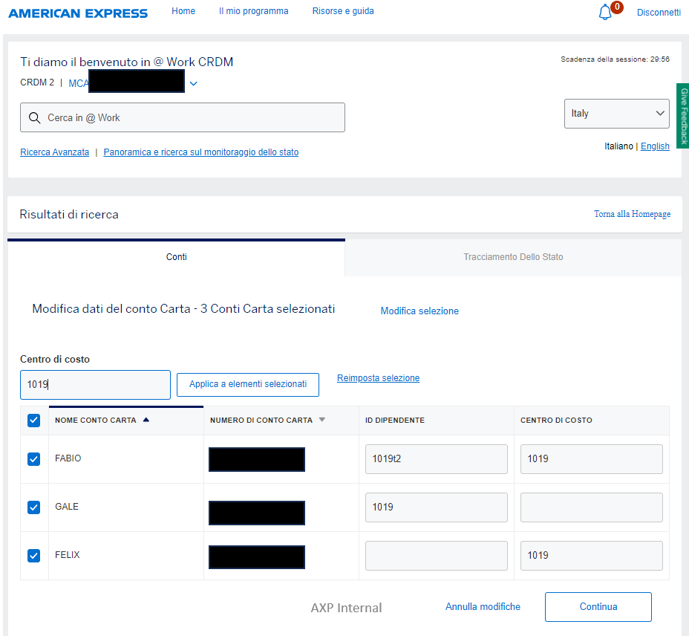
Task: Open the Give Feedback side tab
Action: (683, 115)
